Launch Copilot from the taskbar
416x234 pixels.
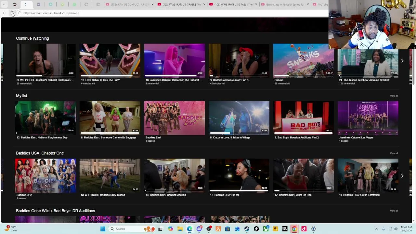(x=170, y=229)
